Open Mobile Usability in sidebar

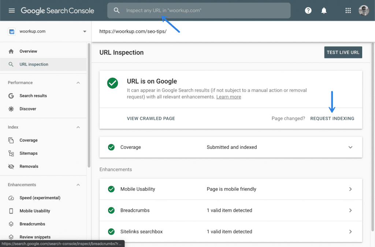35,211
